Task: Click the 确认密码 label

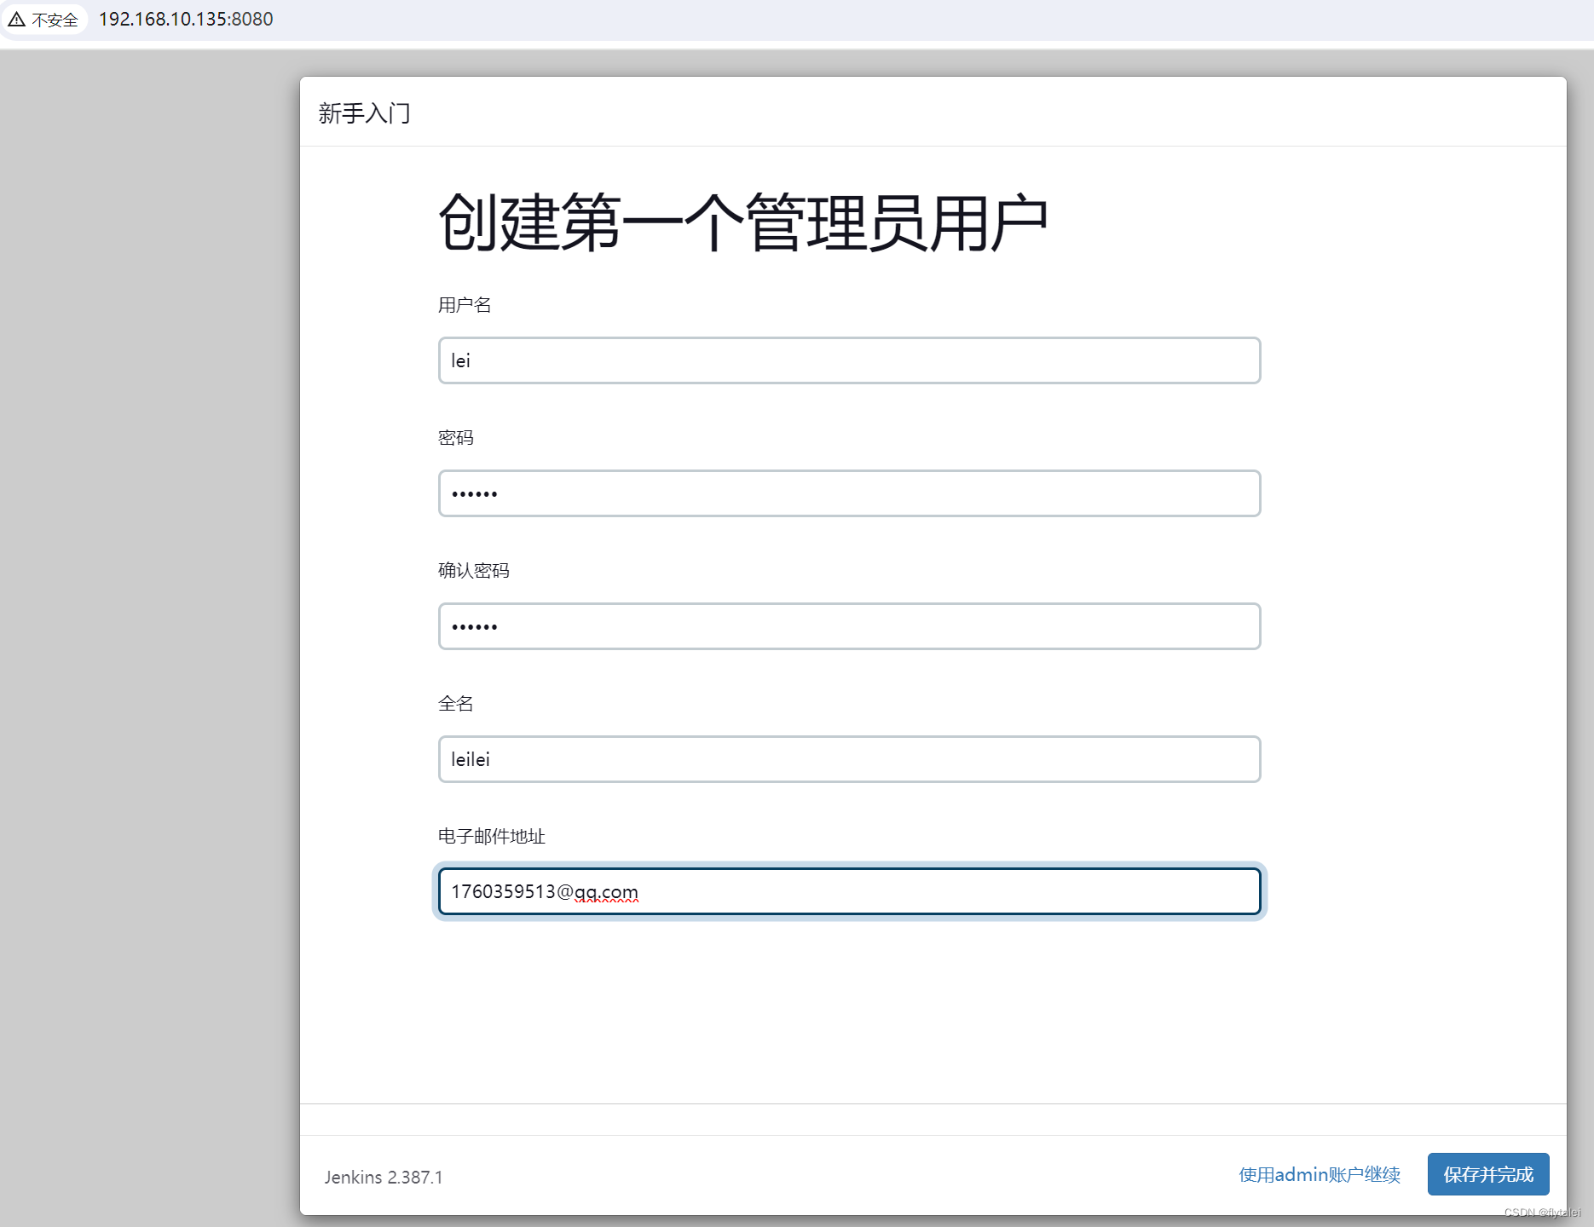Action: click(474, 571)
